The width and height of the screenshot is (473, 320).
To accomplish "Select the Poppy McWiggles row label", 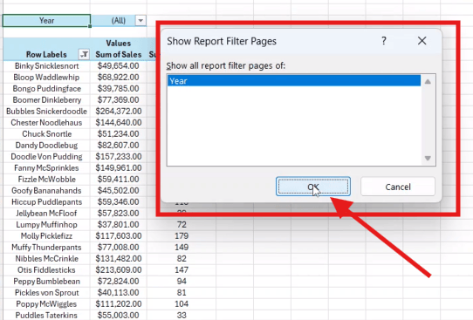I will 46,304.
